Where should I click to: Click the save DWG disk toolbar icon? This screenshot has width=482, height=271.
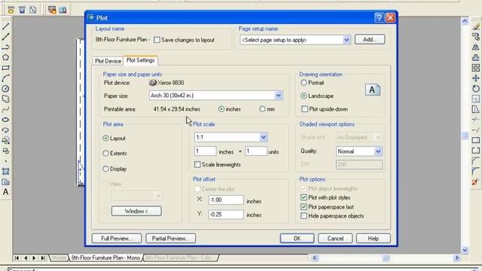(x=22, y=10)
